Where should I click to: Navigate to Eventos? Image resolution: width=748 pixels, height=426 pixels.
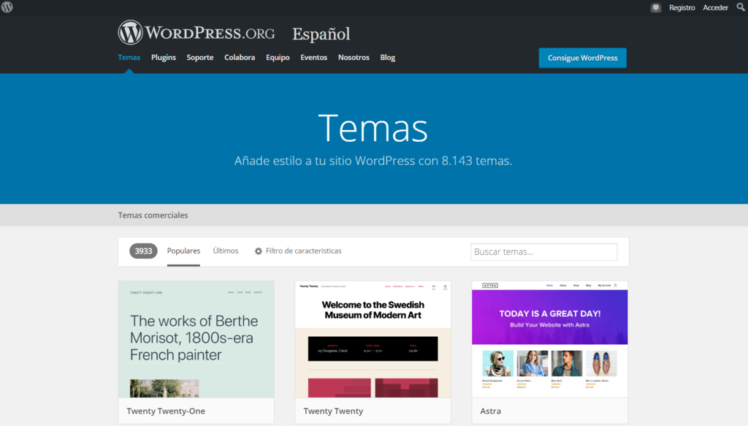pyautogui.click(x=313, y=57)
